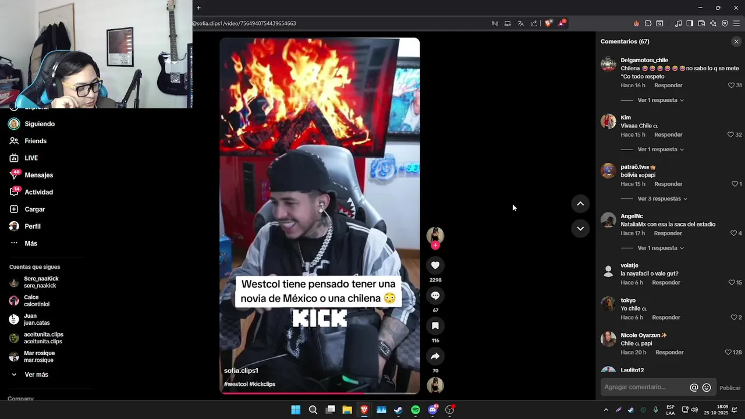Save the video with the bookmark icon

click(435, 326)
